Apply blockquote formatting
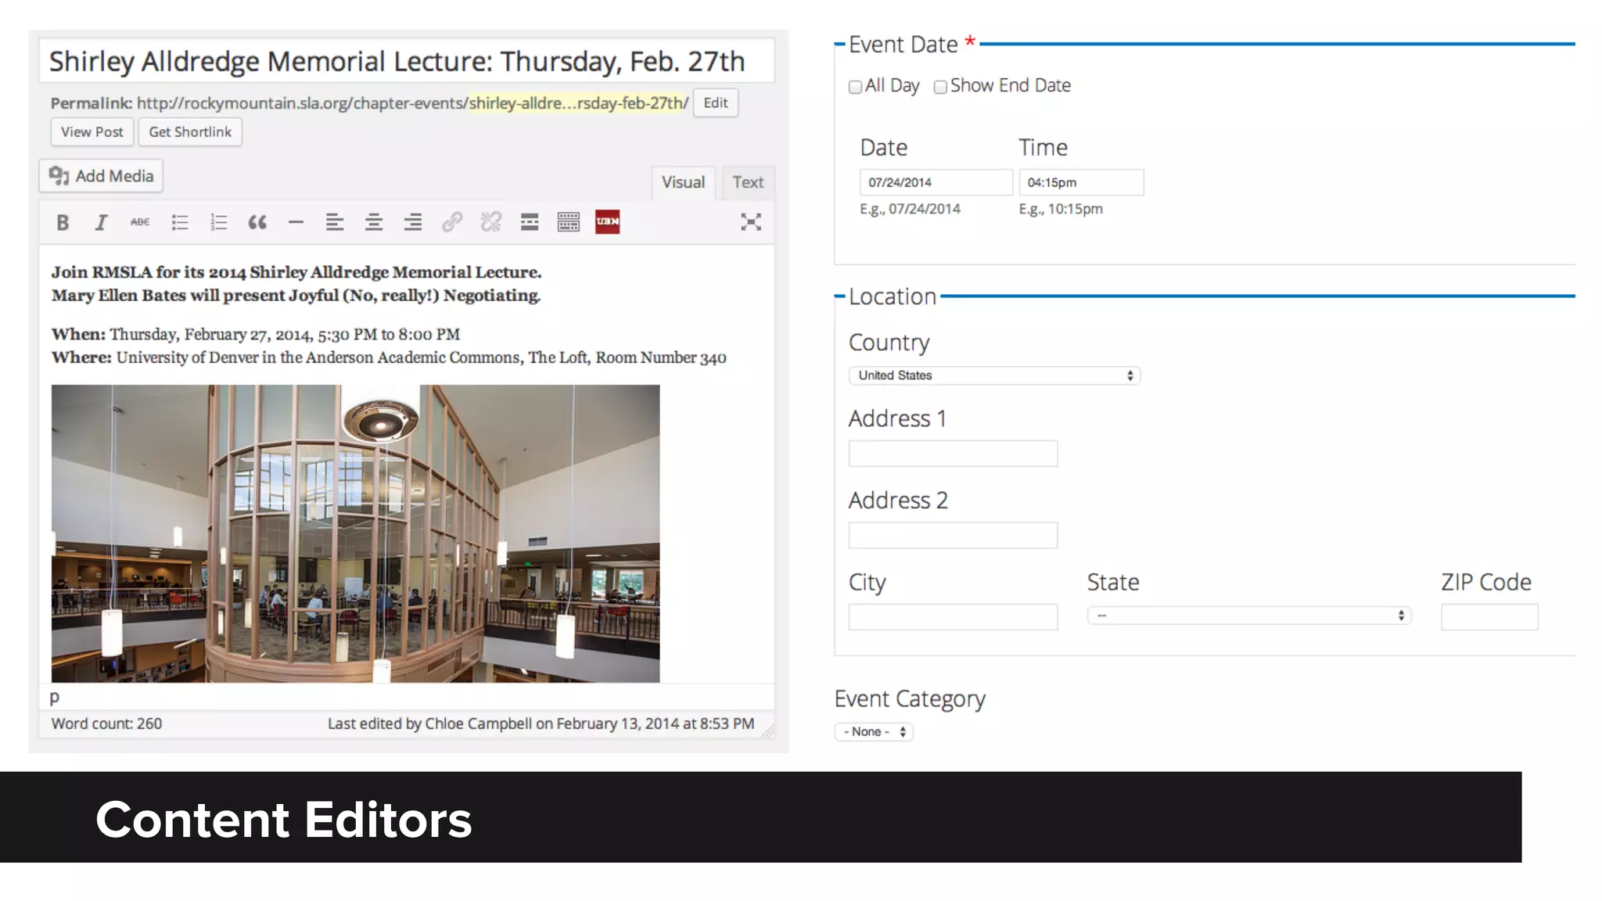Image resolution: width=1602 pixels, height=901 pixels. (x=257, y=223)
